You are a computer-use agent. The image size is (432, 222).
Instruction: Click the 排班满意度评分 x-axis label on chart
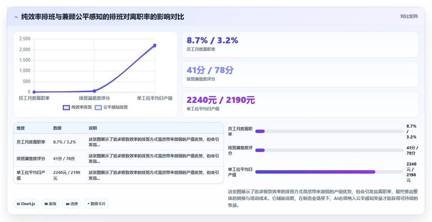pyautogui.click(x=94, y=98)
